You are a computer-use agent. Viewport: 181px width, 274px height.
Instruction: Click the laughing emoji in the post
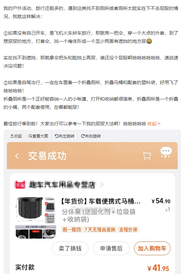point(149,41)
